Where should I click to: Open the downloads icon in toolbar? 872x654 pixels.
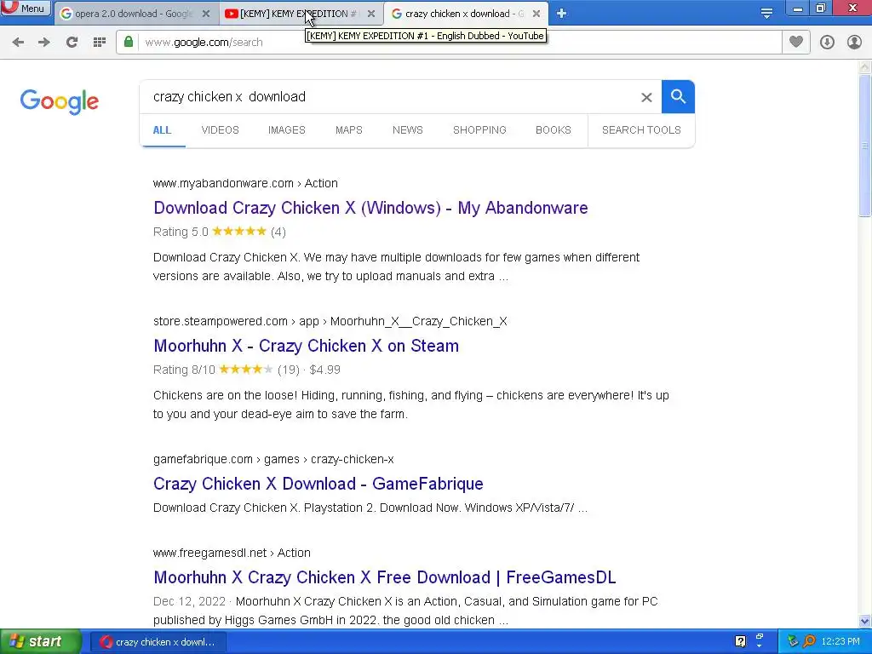[827, 43]
